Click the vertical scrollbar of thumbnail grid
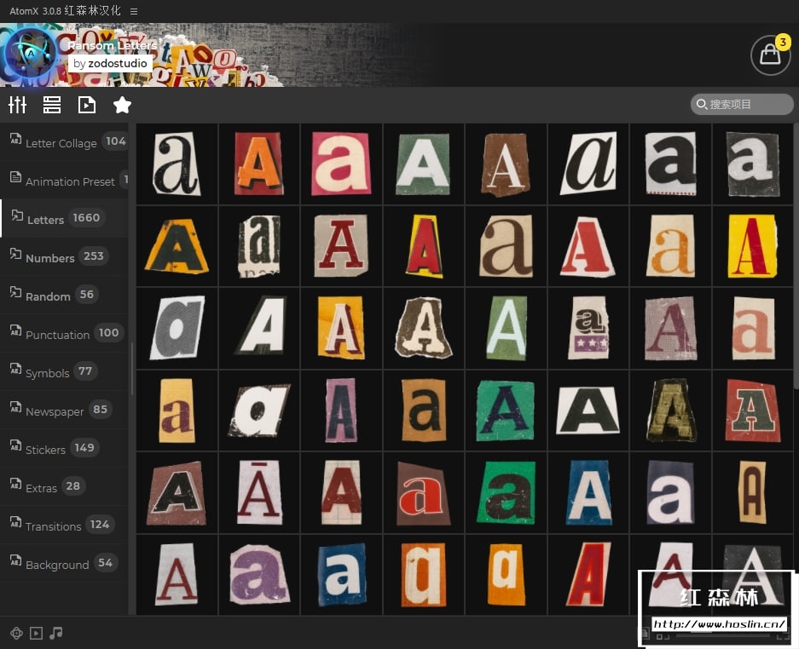Viewport: 799px width, 649px height. coord(796,257)
